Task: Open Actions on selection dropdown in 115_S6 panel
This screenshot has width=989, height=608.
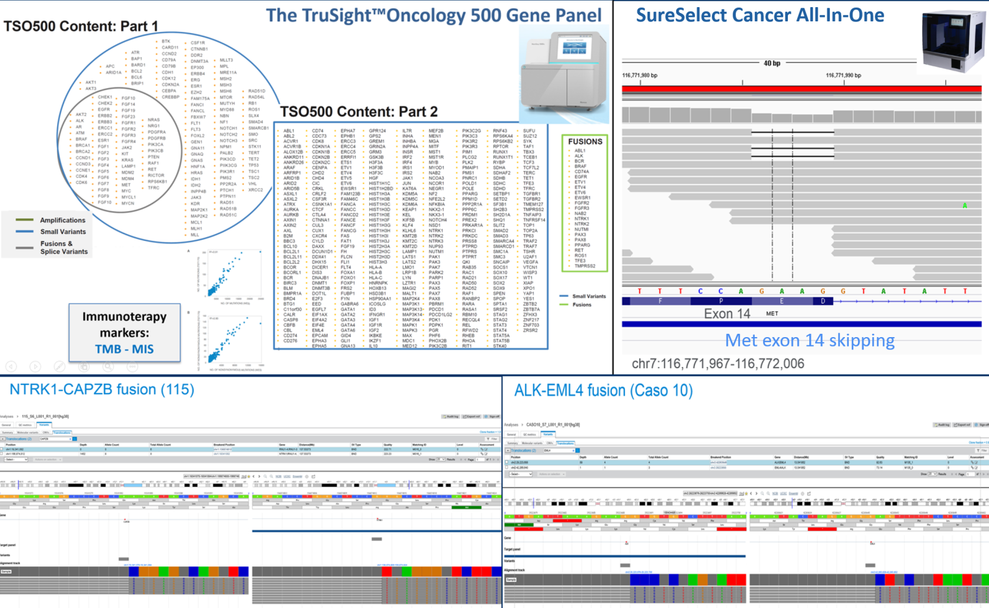Action: point(47,460)
